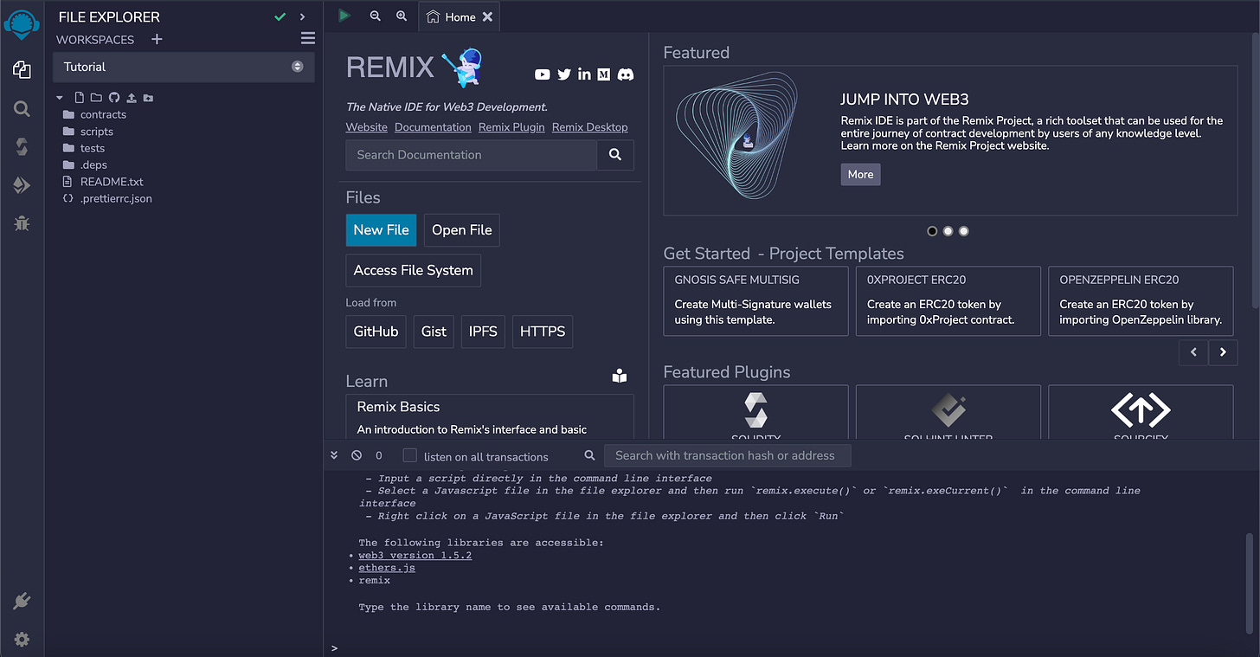The height and width of the screenshot is (657, 1260).
Task: Create new folder using file explorer icon
Action: (96, 98)
